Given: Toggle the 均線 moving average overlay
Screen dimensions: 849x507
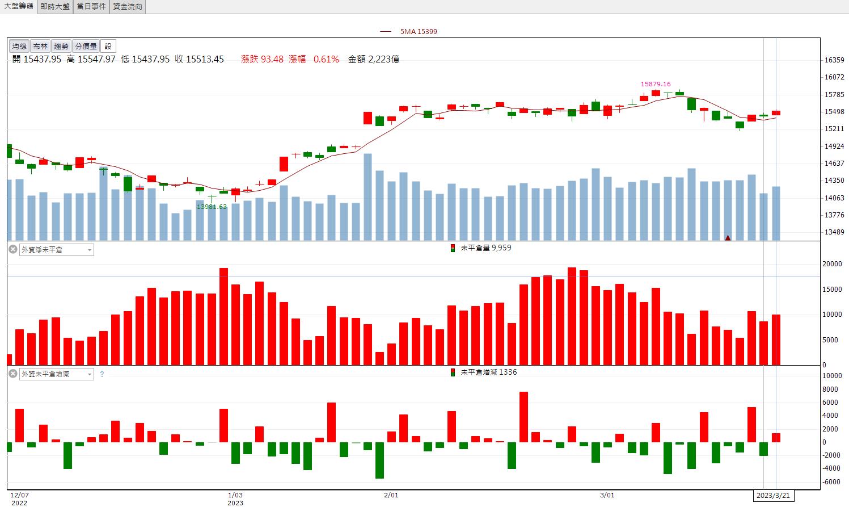Looking at the screenshot, I should tap(19, 46).
